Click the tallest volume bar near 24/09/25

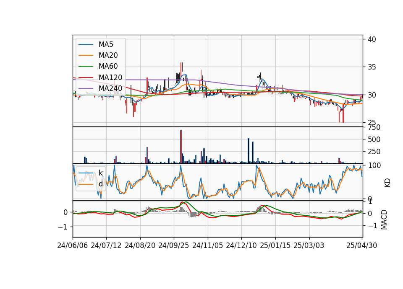(181, 147)
